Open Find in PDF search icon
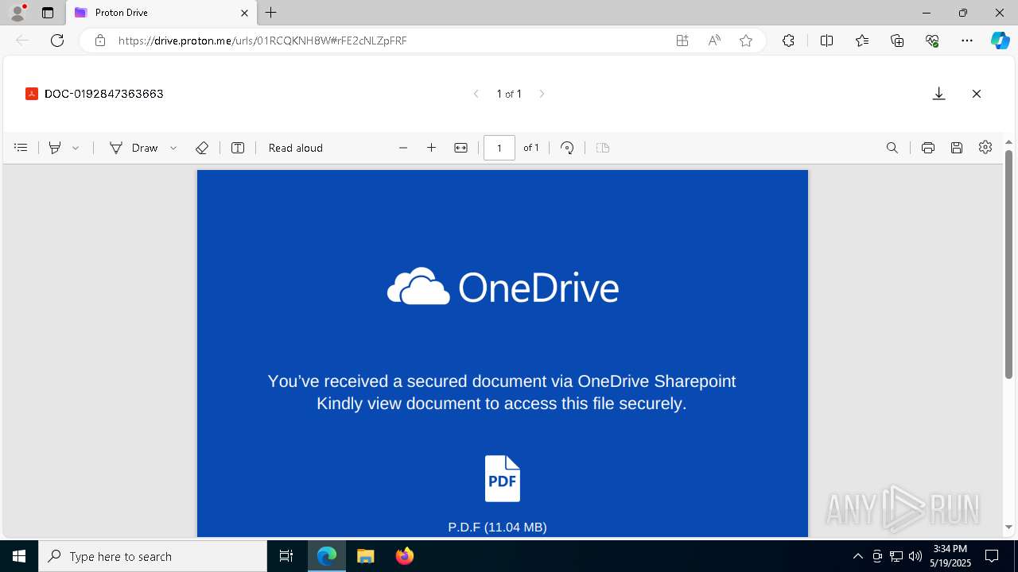The height and width of the screenshot is (572, 1018). [892, 148]
